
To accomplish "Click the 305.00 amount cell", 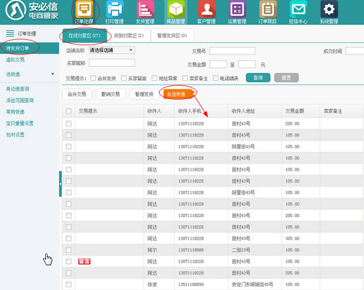I will (292, 238).
